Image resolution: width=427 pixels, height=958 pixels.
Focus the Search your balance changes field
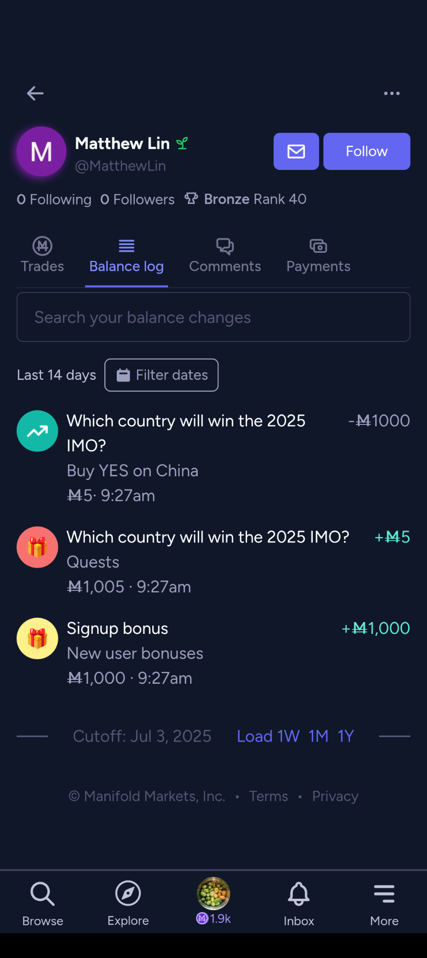click(x=213, y=317)
